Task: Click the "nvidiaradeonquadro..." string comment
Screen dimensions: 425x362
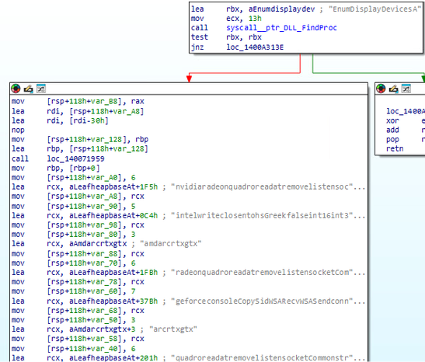Action: click(x=268, y=187)
